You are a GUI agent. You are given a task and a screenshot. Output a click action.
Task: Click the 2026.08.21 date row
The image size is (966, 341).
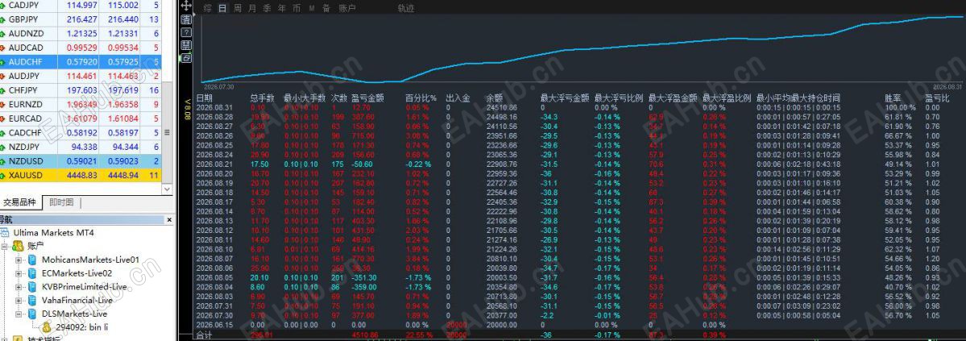[x=215, y=164]
